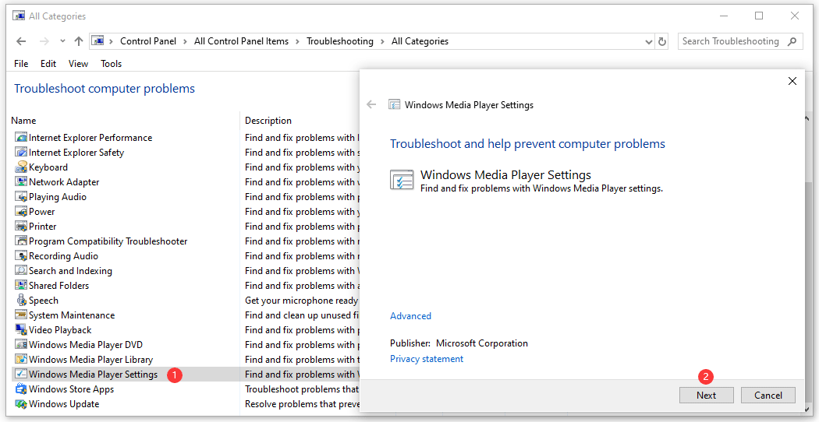Click 'Troubleshoot problems that' description text
The height and width of the screenshot is (422, 819).
(302, 389)
